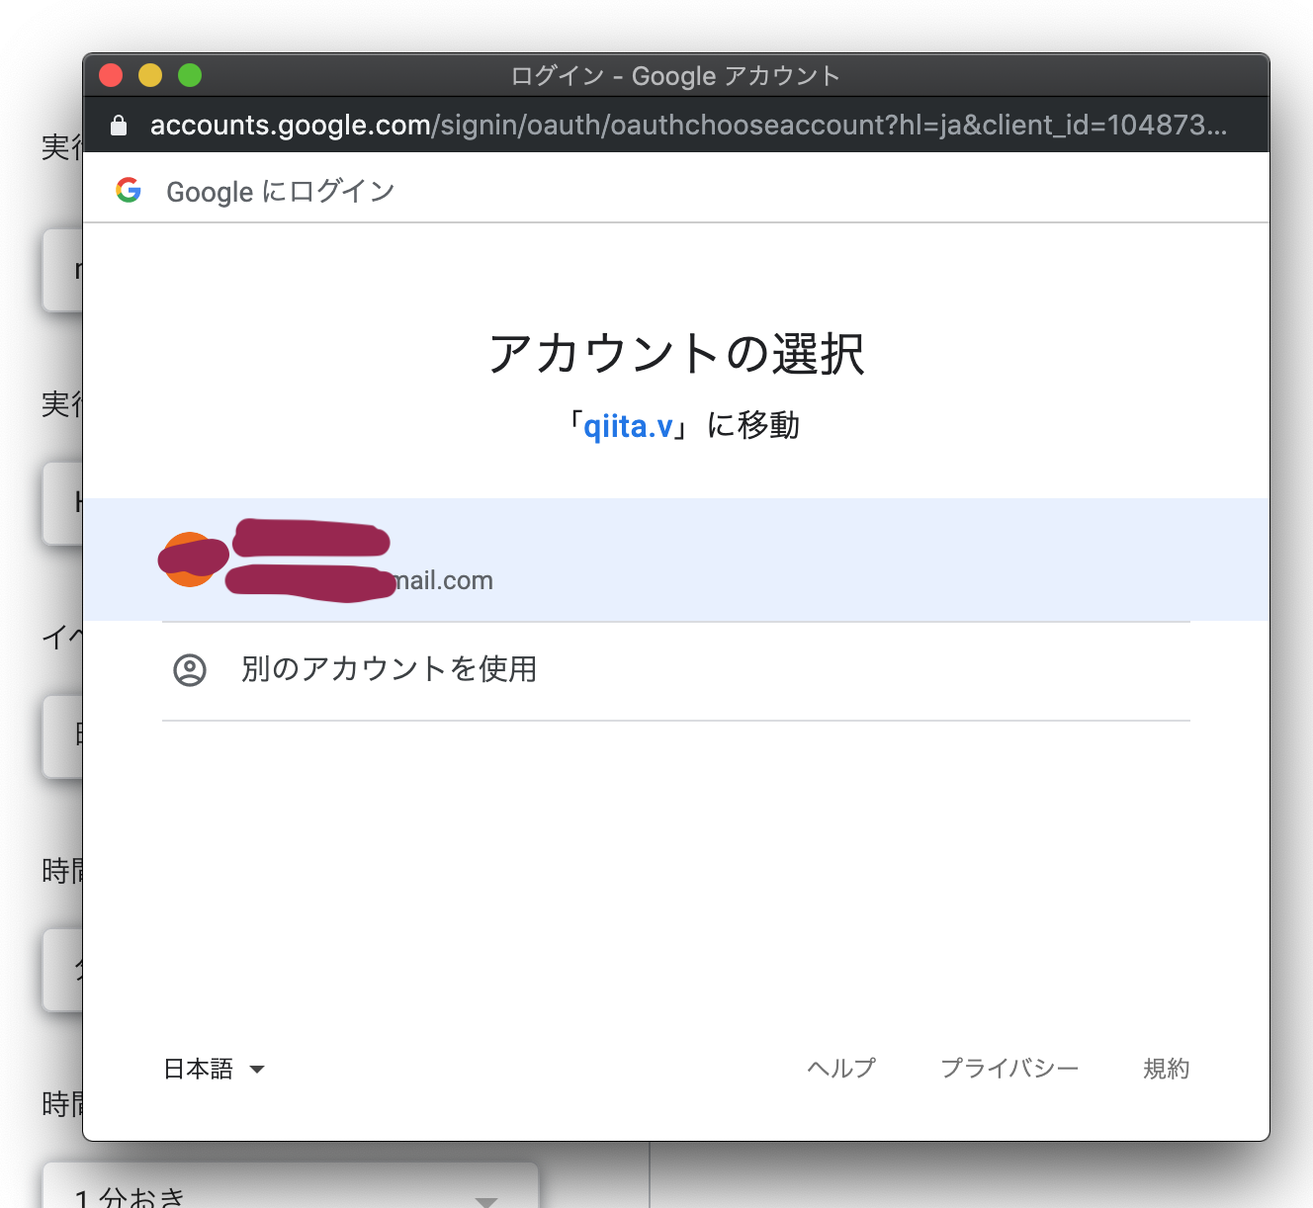This screenshot has height=1208, width=1313.
Task: Click the redacted account avatar
Action: 191,560
